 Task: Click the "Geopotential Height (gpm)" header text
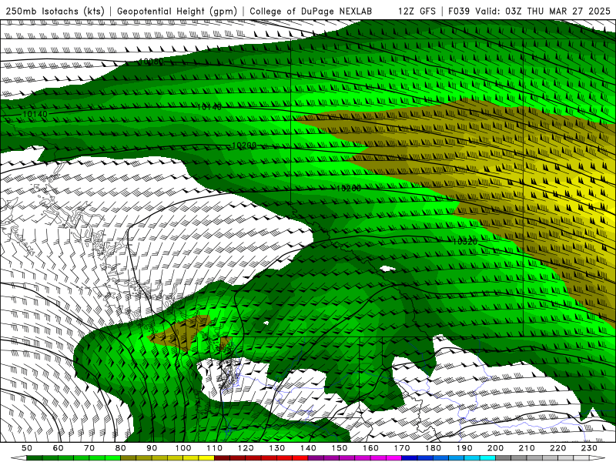(x=177, y=11)
